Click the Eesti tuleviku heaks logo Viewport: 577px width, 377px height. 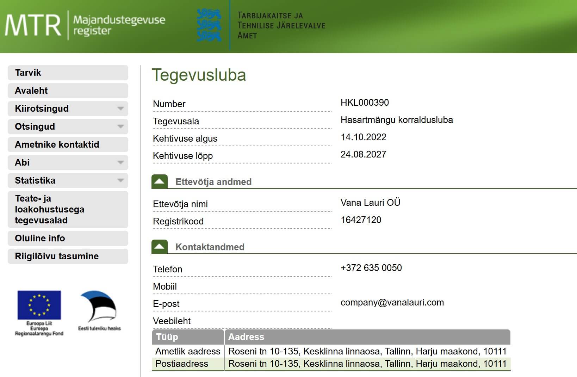pos(99,311)
